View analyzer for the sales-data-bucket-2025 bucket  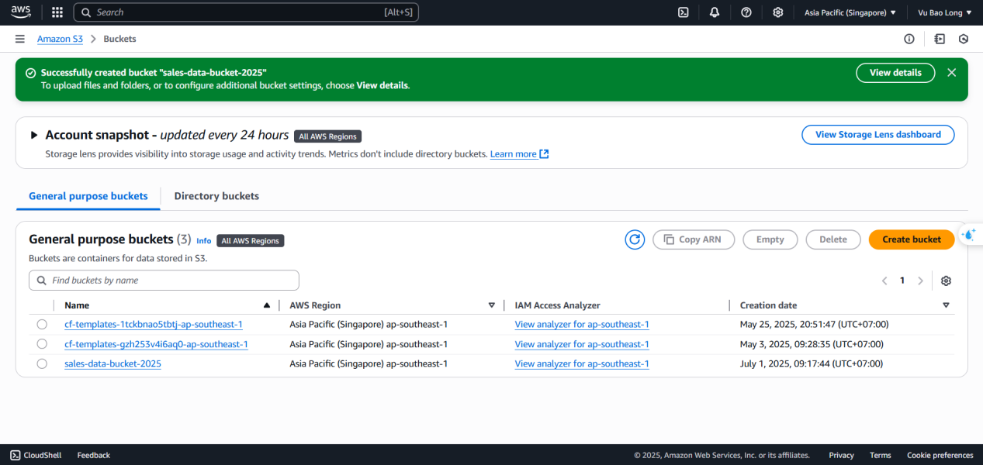click(x=582, y=363)
